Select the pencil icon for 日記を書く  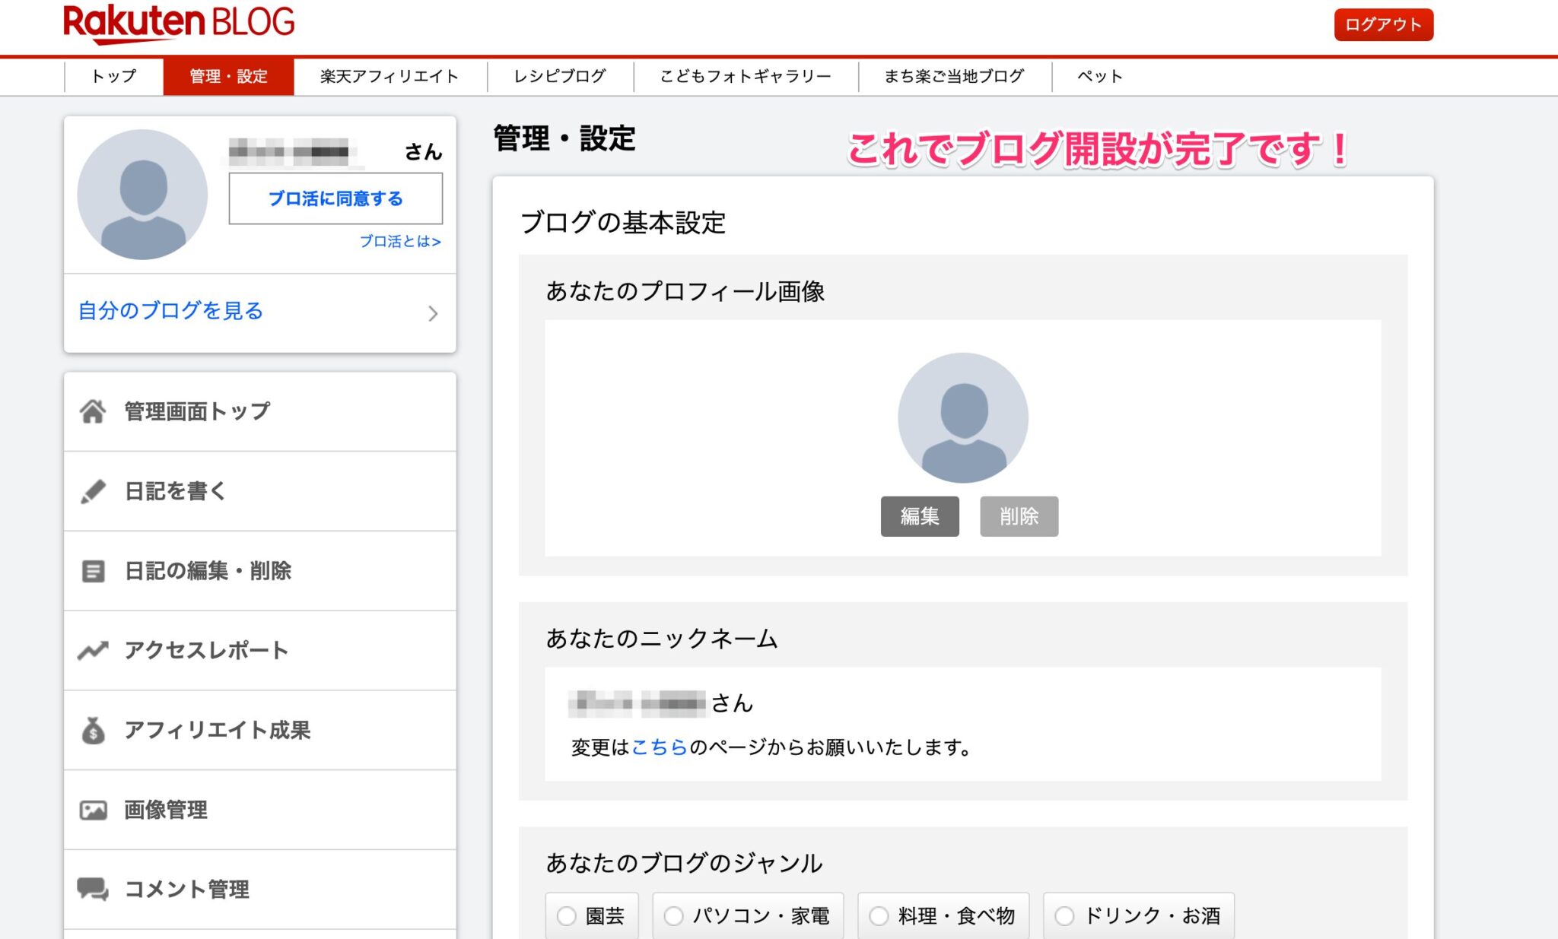point(94,491)
